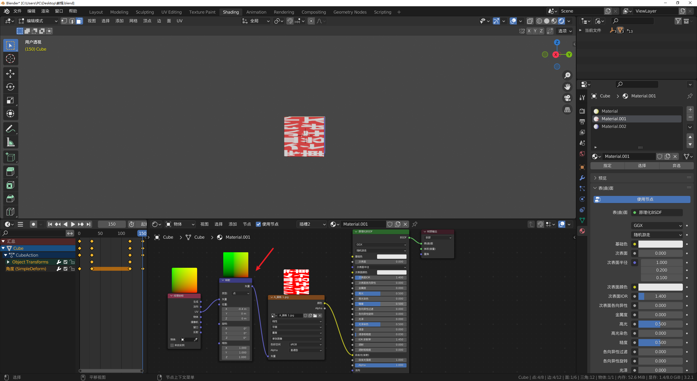Select the Move tool in the viewport toolbar
The height and width of the screenshot is (381, 697).
coord(10,73)
